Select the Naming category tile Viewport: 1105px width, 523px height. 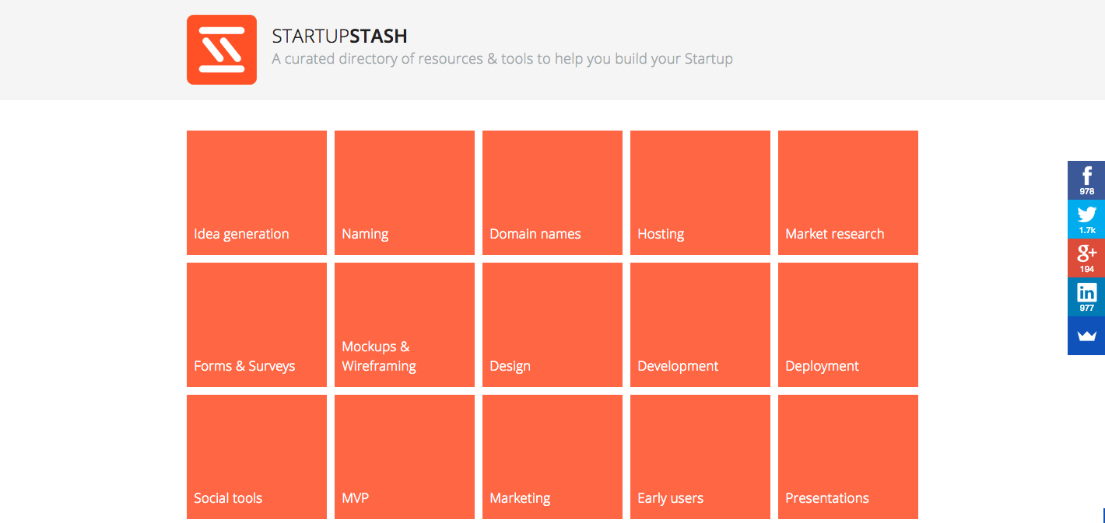tap(405, 193)
